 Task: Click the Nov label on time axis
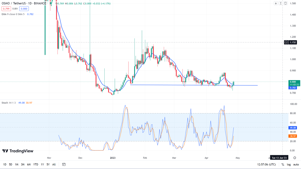49,158
